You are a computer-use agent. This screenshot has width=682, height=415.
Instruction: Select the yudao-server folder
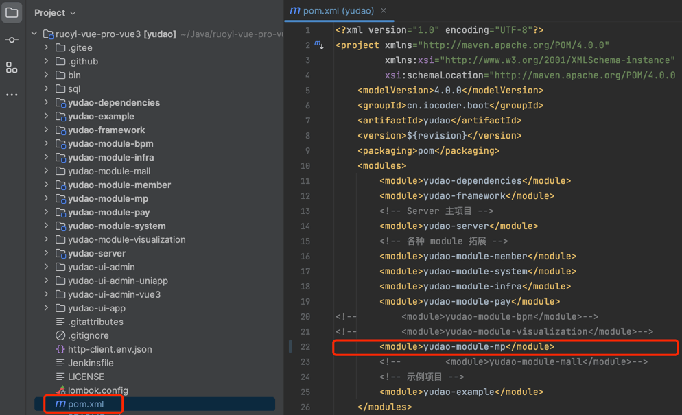tap(96, 253)
